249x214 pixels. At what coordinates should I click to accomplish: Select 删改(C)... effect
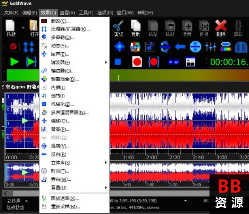point(74,21)
